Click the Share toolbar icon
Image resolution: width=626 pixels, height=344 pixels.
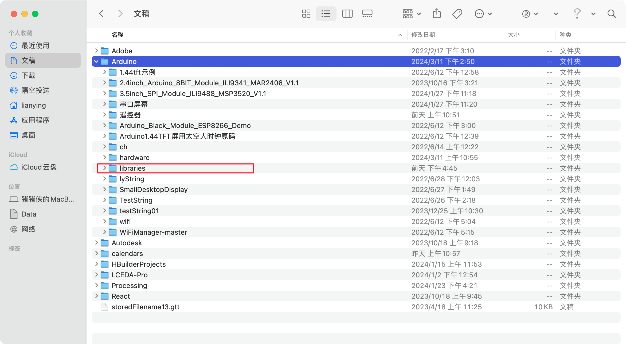point(437,14)
